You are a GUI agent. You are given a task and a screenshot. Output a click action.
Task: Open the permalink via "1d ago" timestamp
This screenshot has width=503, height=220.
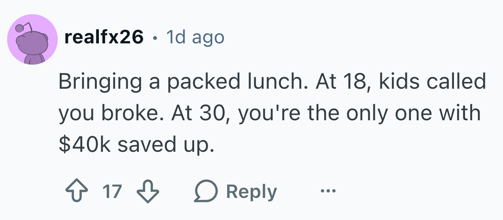(195, 37)
